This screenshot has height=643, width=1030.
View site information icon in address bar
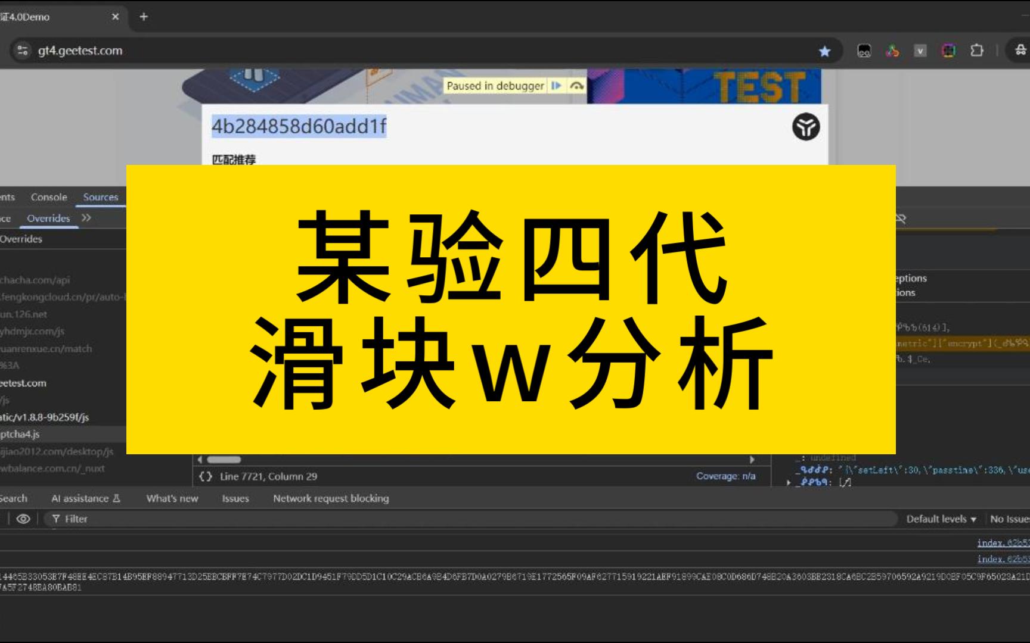coord(23,51)
